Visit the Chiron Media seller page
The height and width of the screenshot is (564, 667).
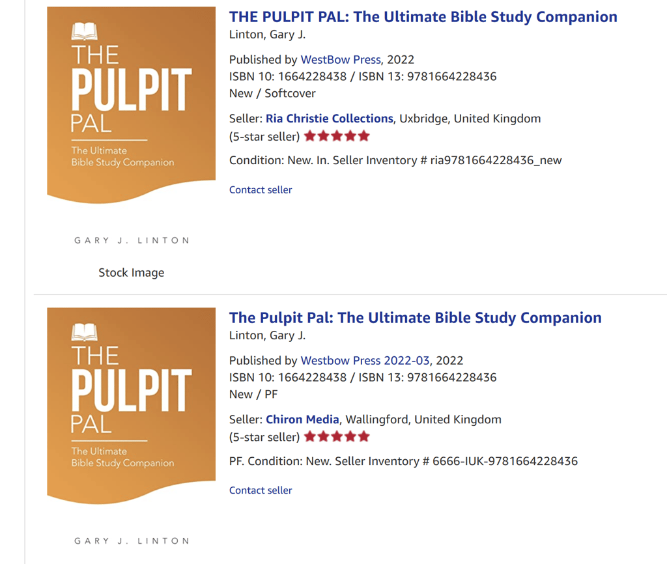point(302,419)
